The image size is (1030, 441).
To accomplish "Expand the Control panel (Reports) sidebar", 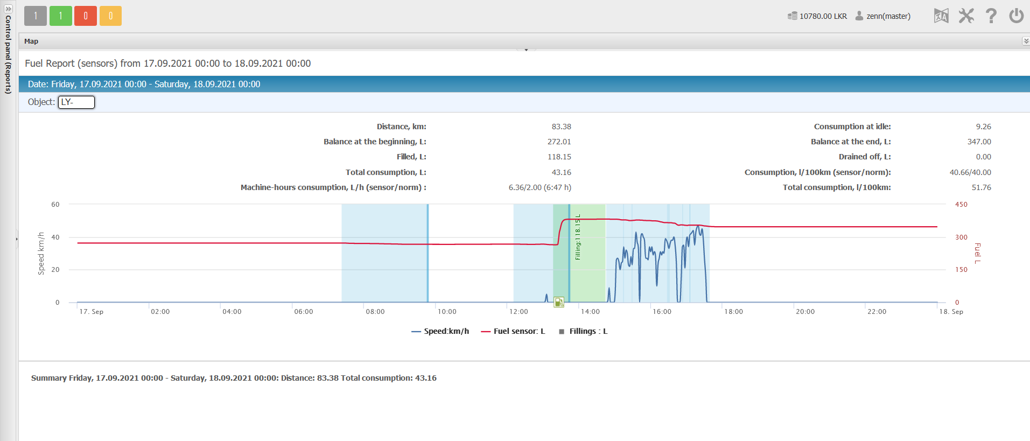I will point(8,54).
